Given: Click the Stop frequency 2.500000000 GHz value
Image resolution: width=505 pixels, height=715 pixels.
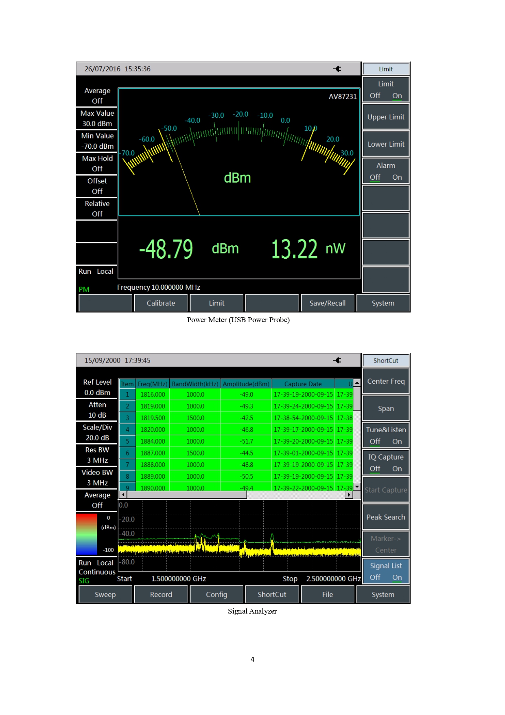Looking at the screenshot, I should (x=333, y=579).
